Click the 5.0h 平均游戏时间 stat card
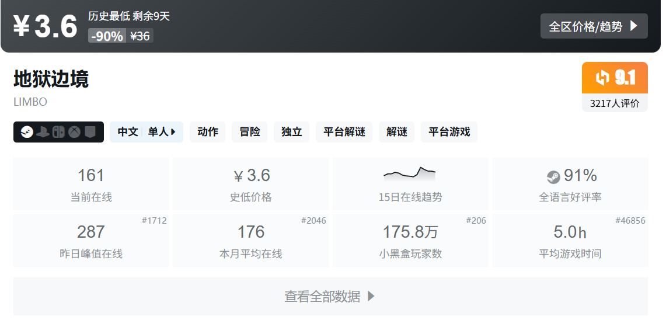The width and height of the screenshot is (666, 330). click(570, 240)
